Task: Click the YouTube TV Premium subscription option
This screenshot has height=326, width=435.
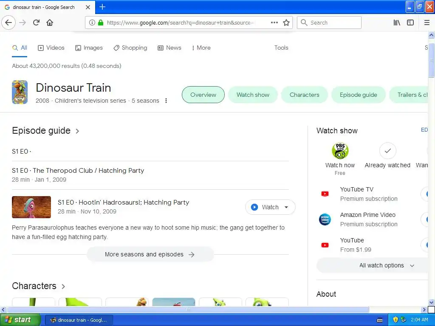Action: coord(369,194)
